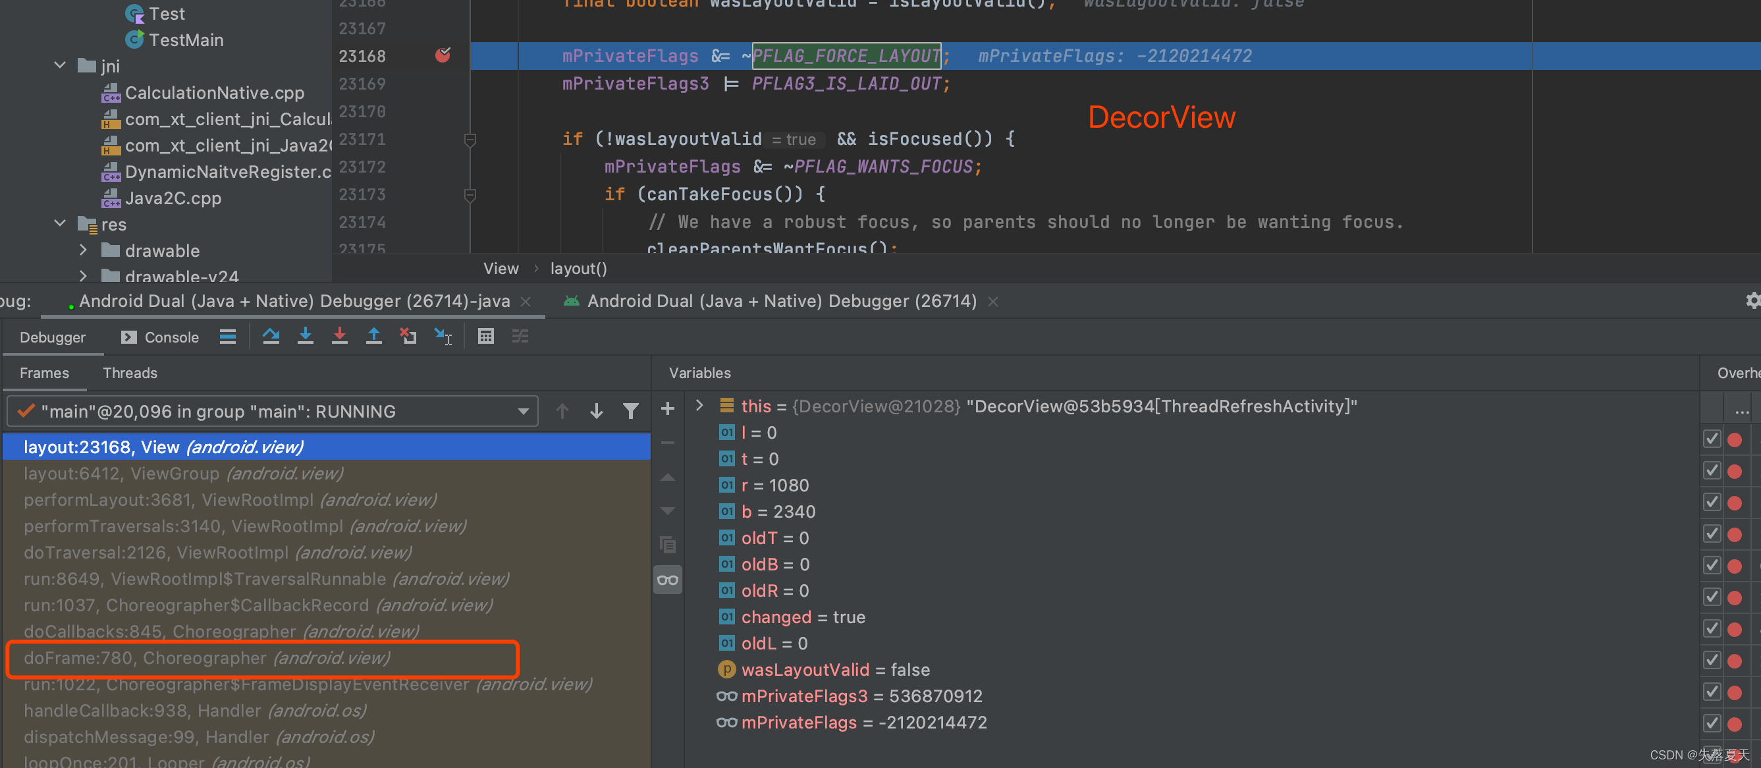Switch to the Console tab
Screen dimensions: 1761x768
pyautogui.click(x=160, y=337)
